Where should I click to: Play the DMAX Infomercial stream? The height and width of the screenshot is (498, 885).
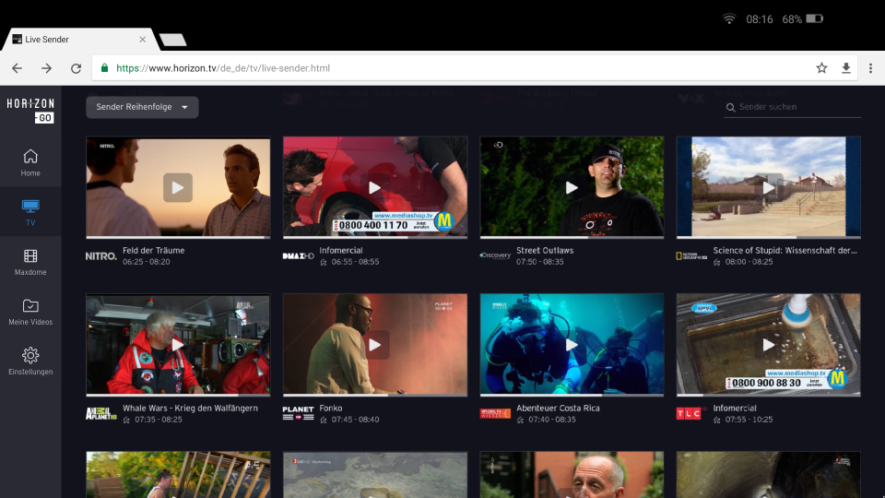tap(375, 187)
